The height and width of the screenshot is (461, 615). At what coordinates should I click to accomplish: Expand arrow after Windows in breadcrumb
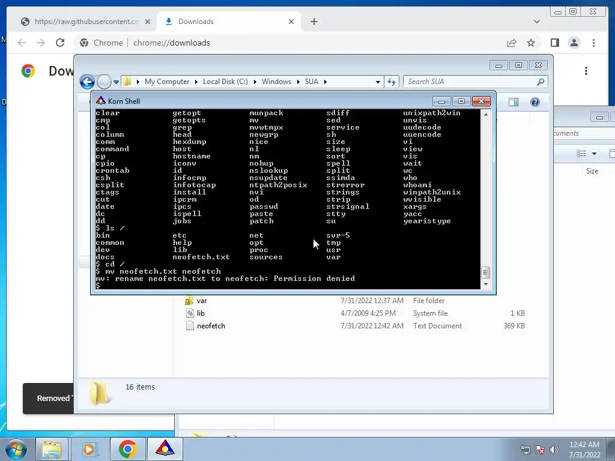[298, 82]
